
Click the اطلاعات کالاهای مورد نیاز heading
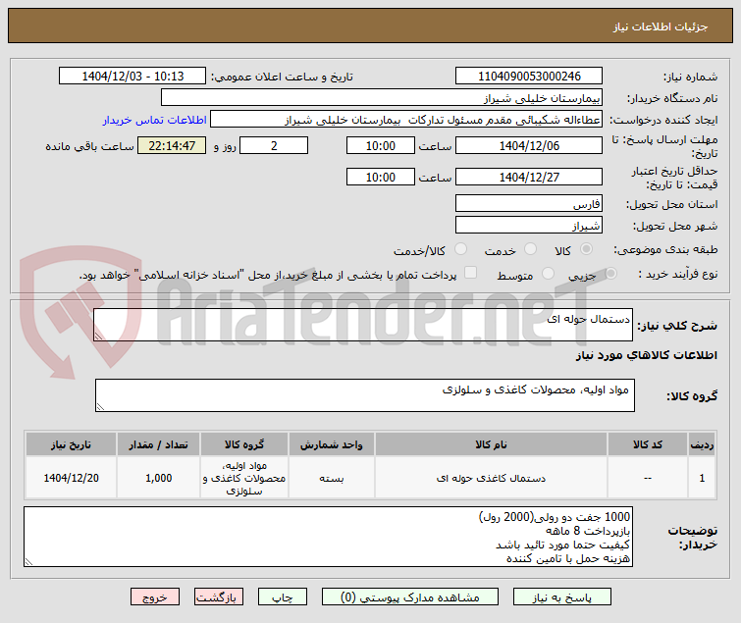(x=646, y=355)
